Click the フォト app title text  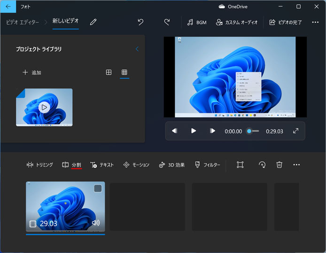point(25,7)
